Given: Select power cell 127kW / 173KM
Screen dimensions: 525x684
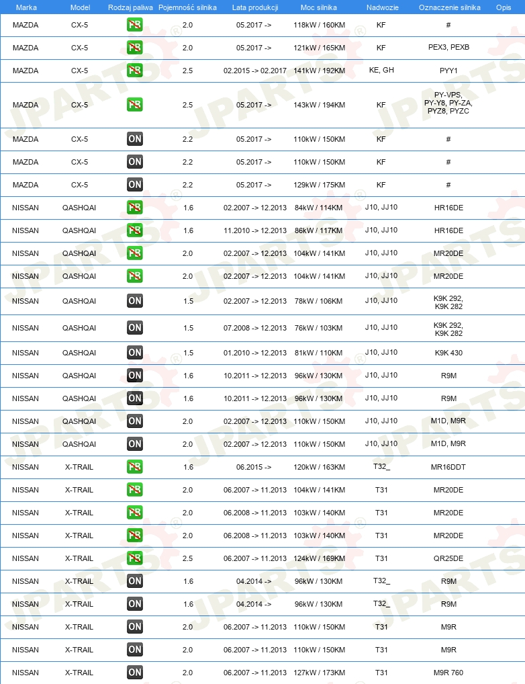Looking at the screenshot, I should pos(319,673).
